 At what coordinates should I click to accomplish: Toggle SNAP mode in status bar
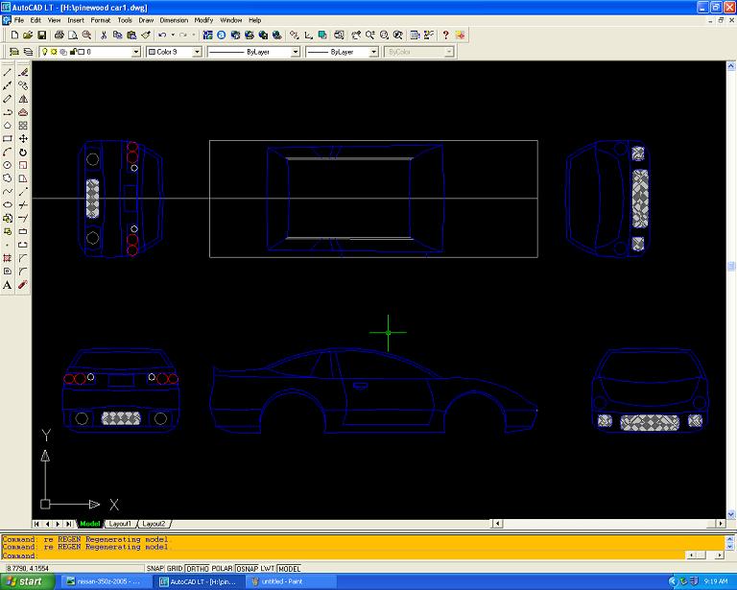coord(155,568)
